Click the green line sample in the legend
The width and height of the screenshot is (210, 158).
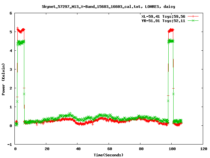coord(193,20)
